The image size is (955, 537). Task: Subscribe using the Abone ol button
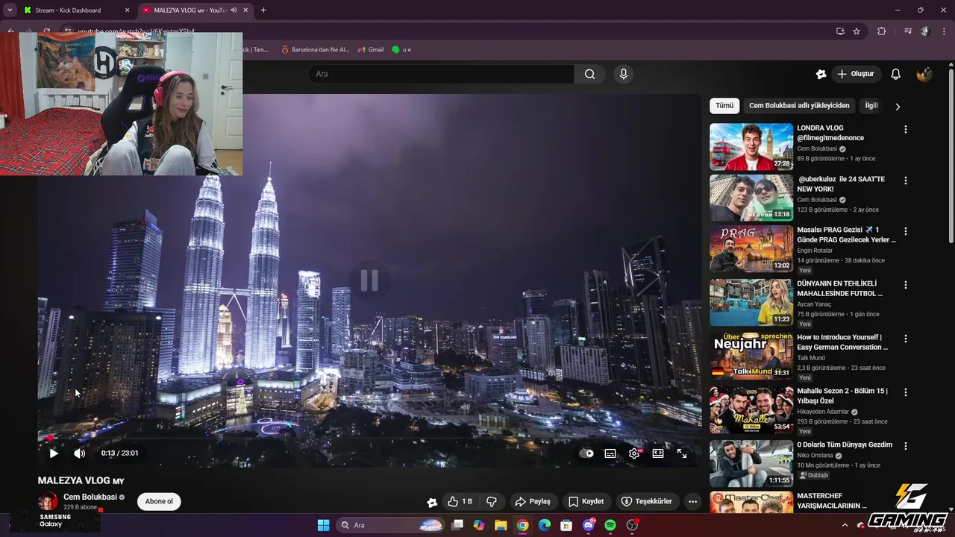coord(159,501)
